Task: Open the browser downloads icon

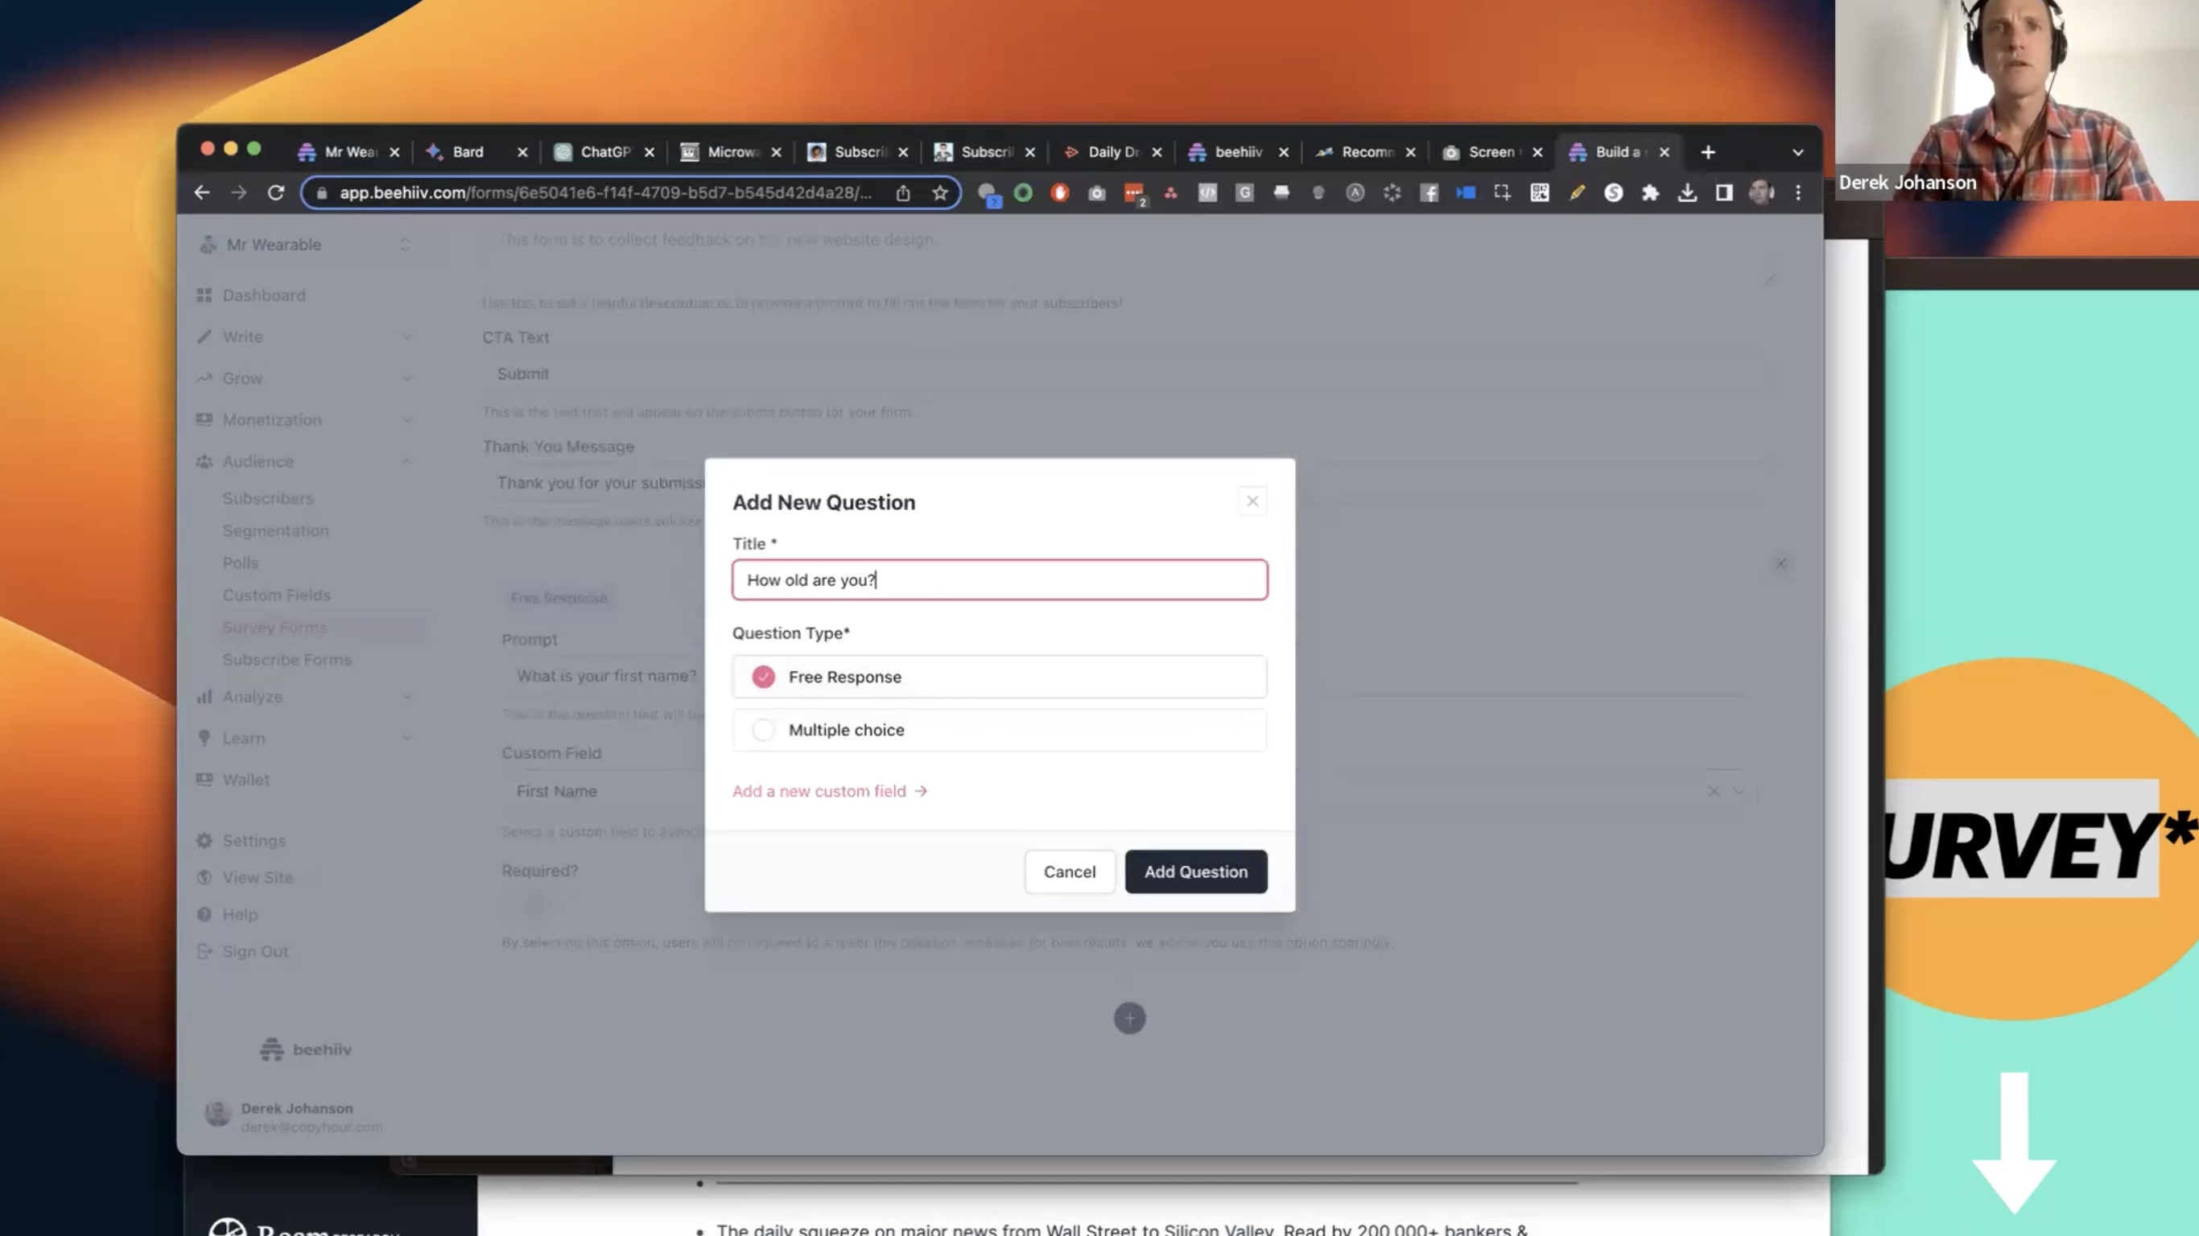Action: [x=1687, y=193]
